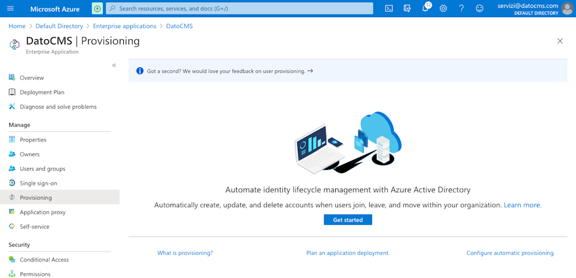Click the feedback banner arrow
Screen dimensions: 576x278
310,71
